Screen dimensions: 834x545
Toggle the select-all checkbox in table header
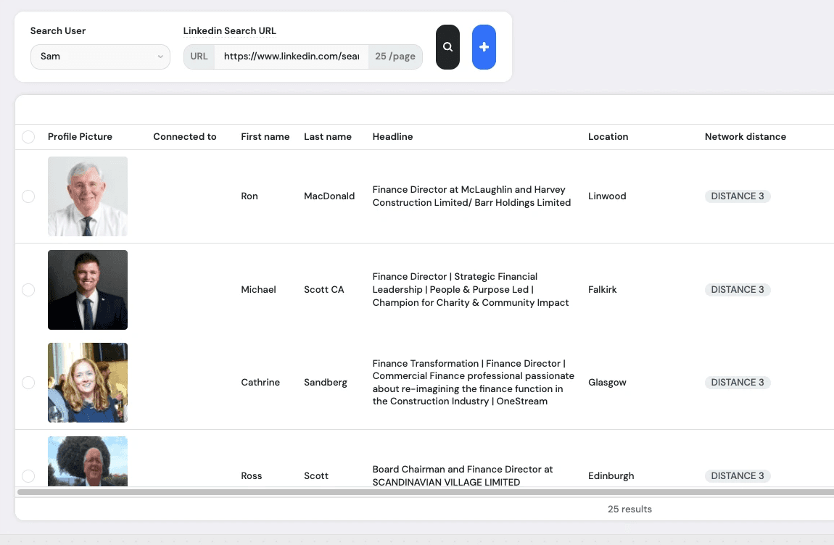[x=28, y=137]
